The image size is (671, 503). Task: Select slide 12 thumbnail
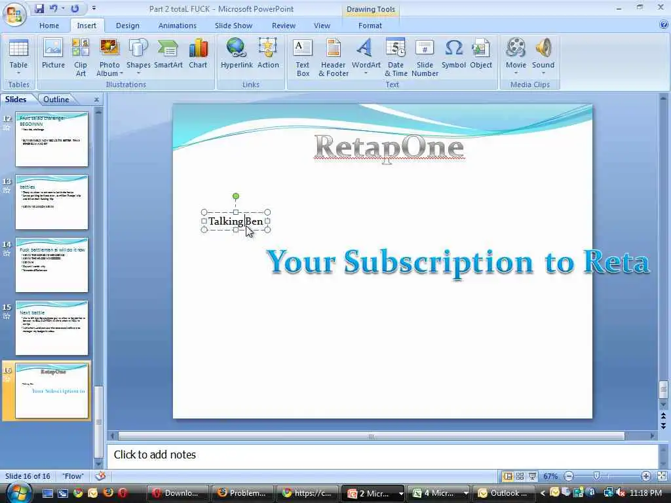(x=51, y=140)
